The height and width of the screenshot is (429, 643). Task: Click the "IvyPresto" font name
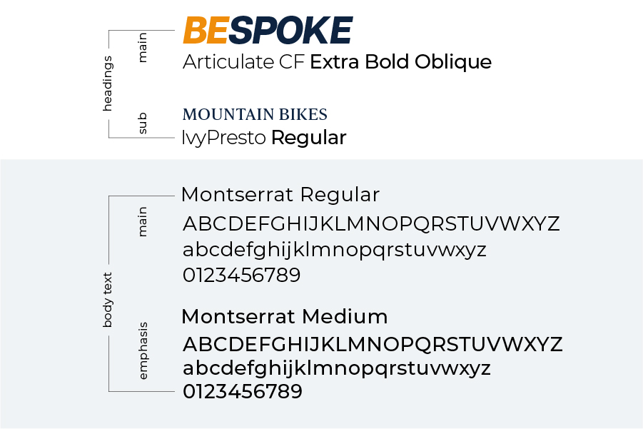(x=224, y=138)
